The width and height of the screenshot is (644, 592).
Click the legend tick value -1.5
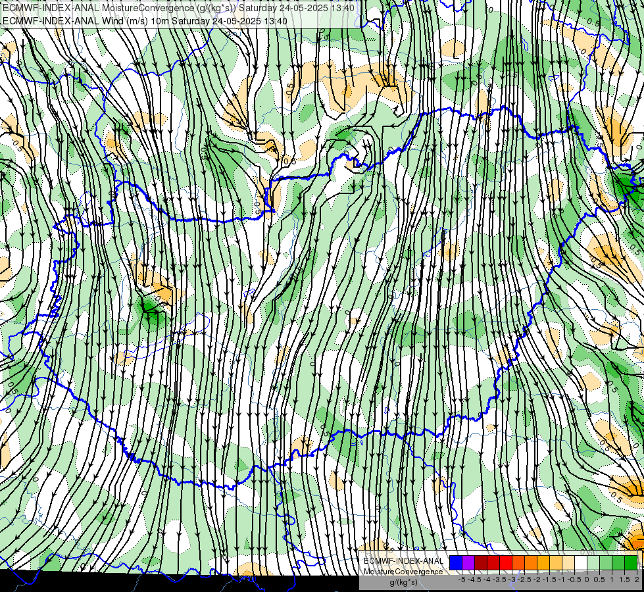(x=549, y=580)
